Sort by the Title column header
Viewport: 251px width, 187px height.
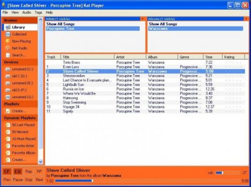(x=87, y=57)
